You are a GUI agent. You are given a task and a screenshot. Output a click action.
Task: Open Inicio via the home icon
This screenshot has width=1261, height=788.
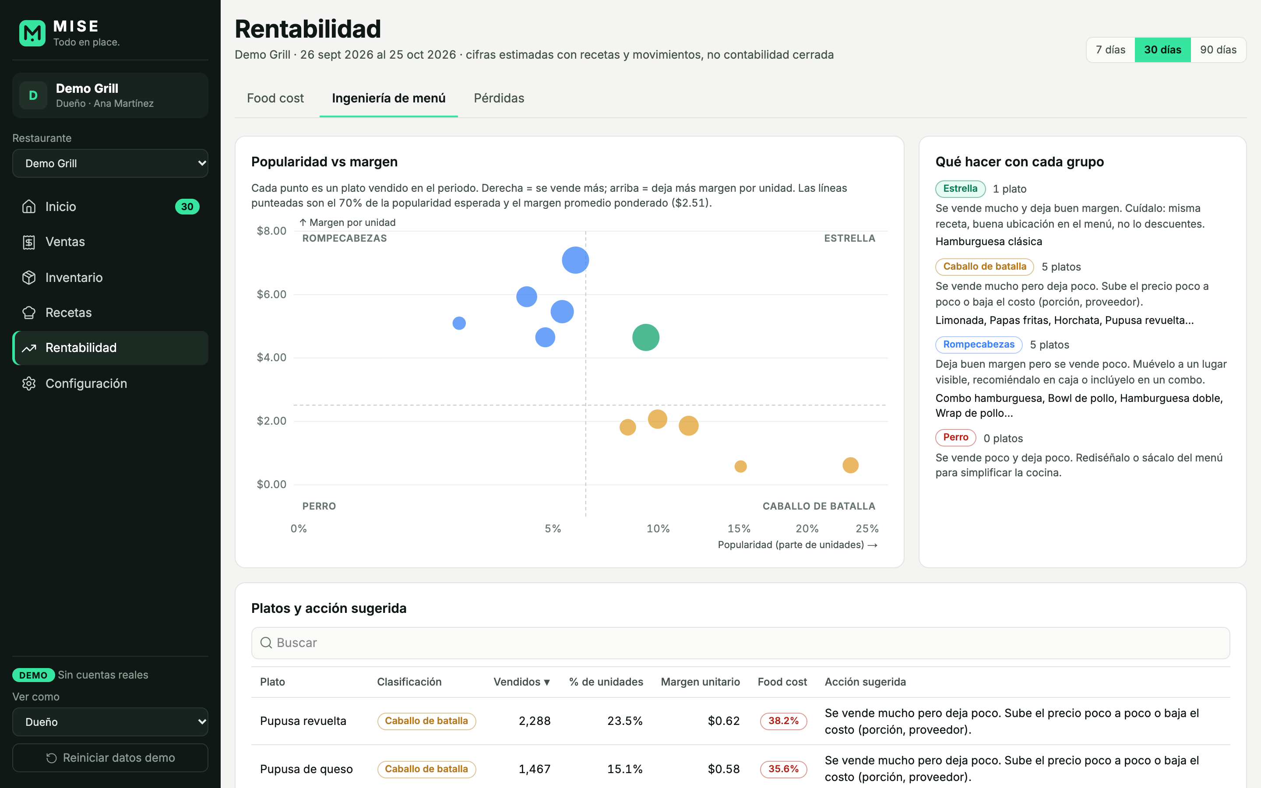tap(29, 206)
